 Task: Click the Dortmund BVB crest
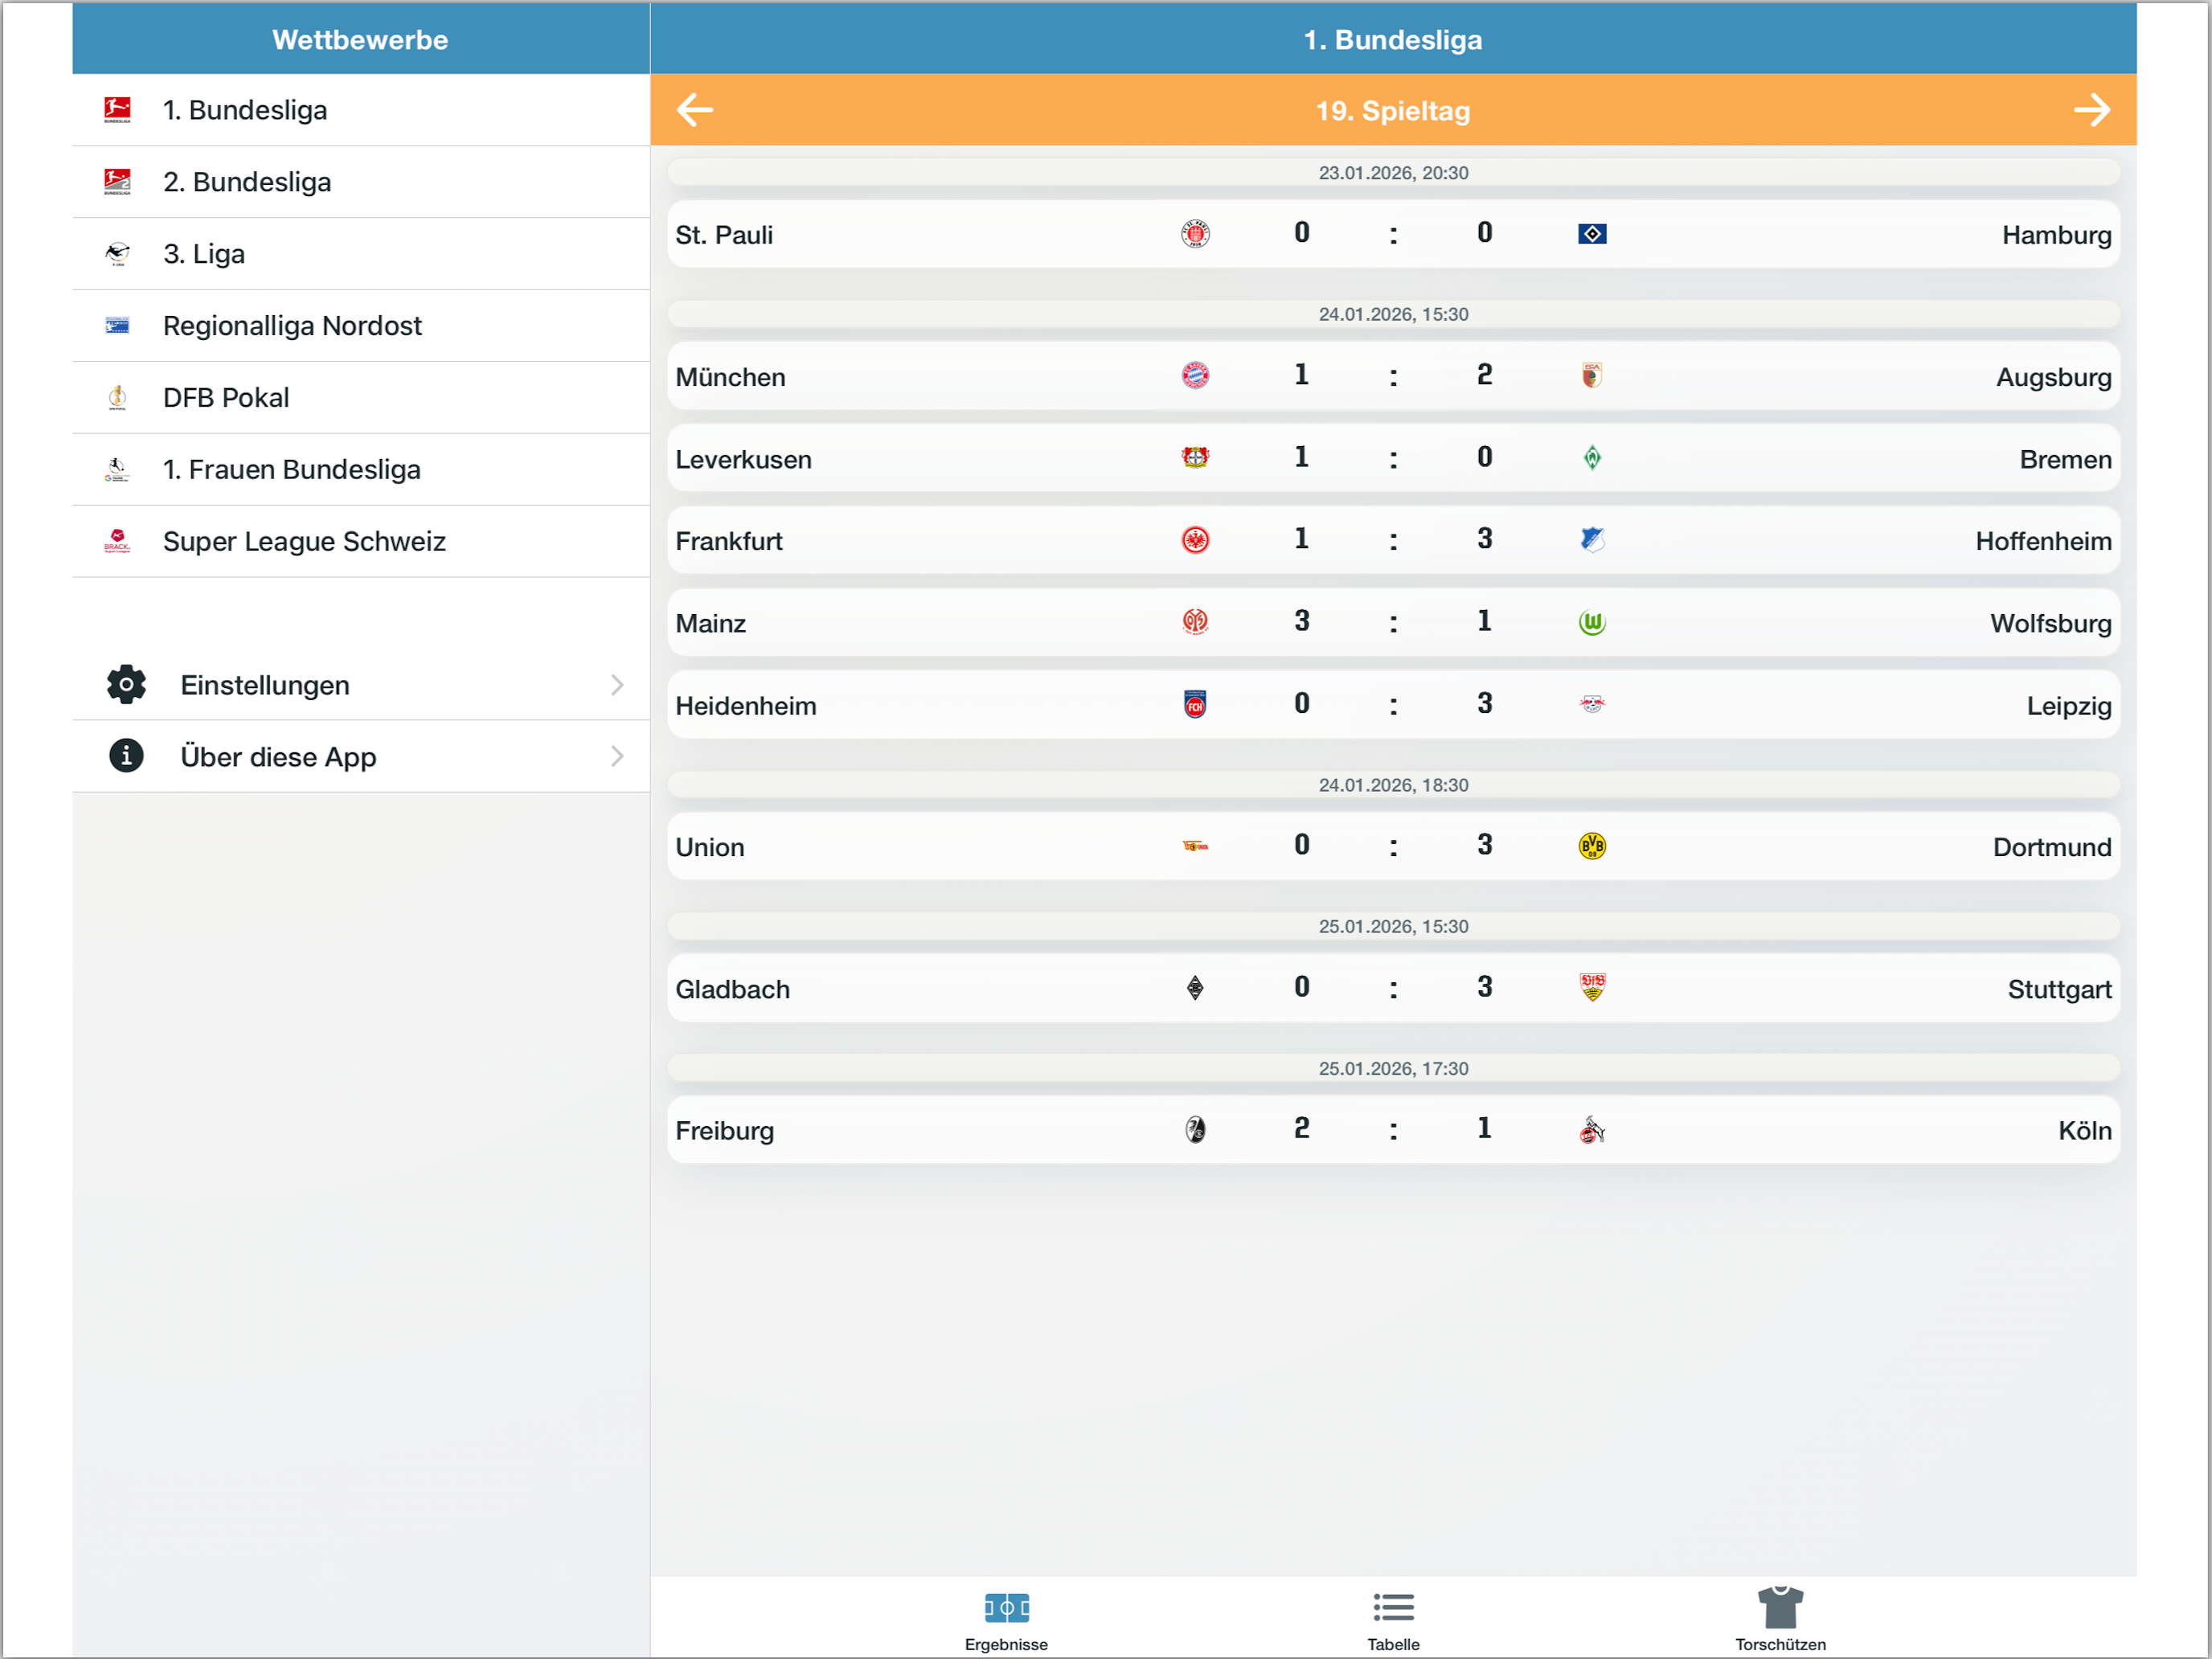pos(1592,847)
